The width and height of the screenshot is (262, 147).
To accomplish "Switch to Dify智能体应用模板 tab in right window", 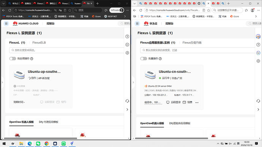I will [x=180, y=124].
